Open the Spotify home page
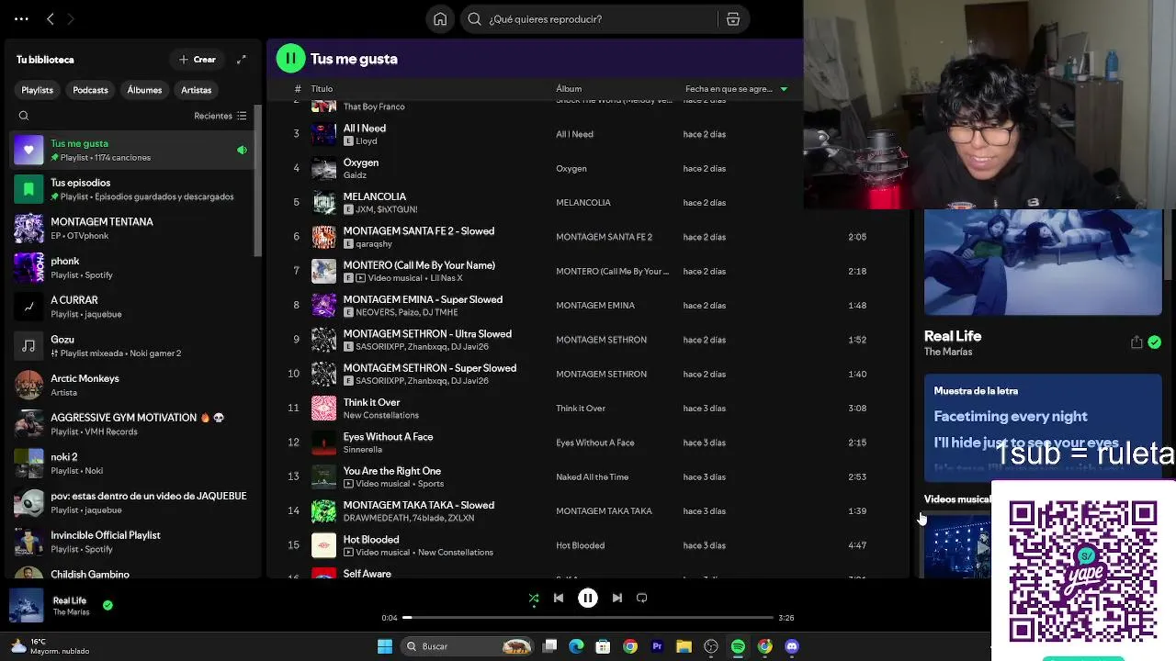The image size is (1176, 661). click(440, 19)
